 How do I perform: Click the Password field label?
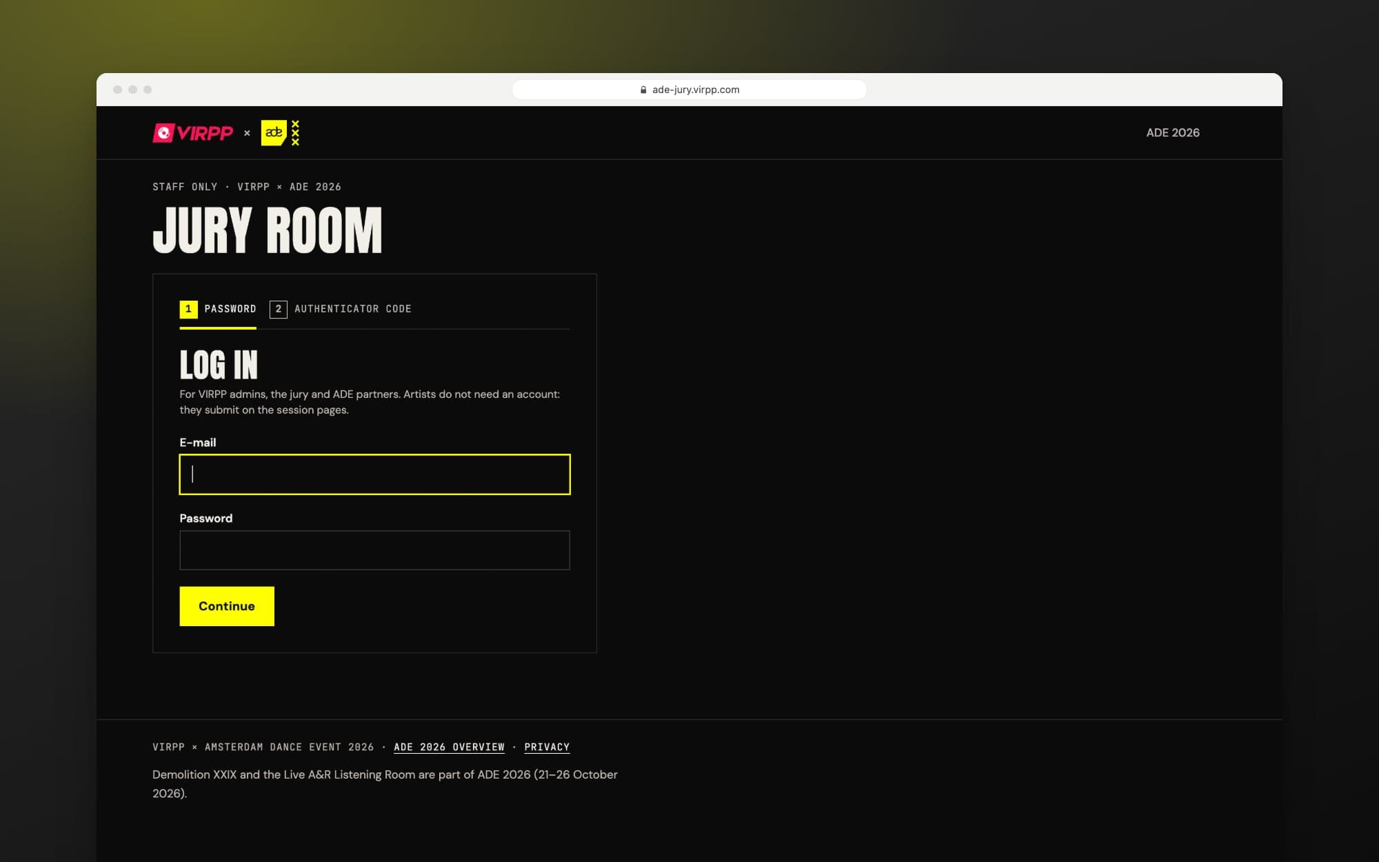(206, 519)
